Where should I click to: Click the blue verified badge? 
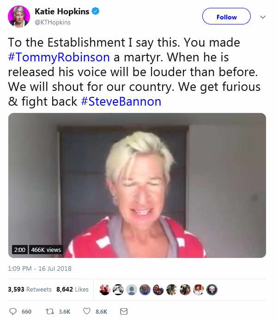pos(96,11)
